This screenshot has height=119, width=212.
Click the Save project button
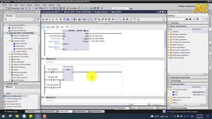click(14, 8)
